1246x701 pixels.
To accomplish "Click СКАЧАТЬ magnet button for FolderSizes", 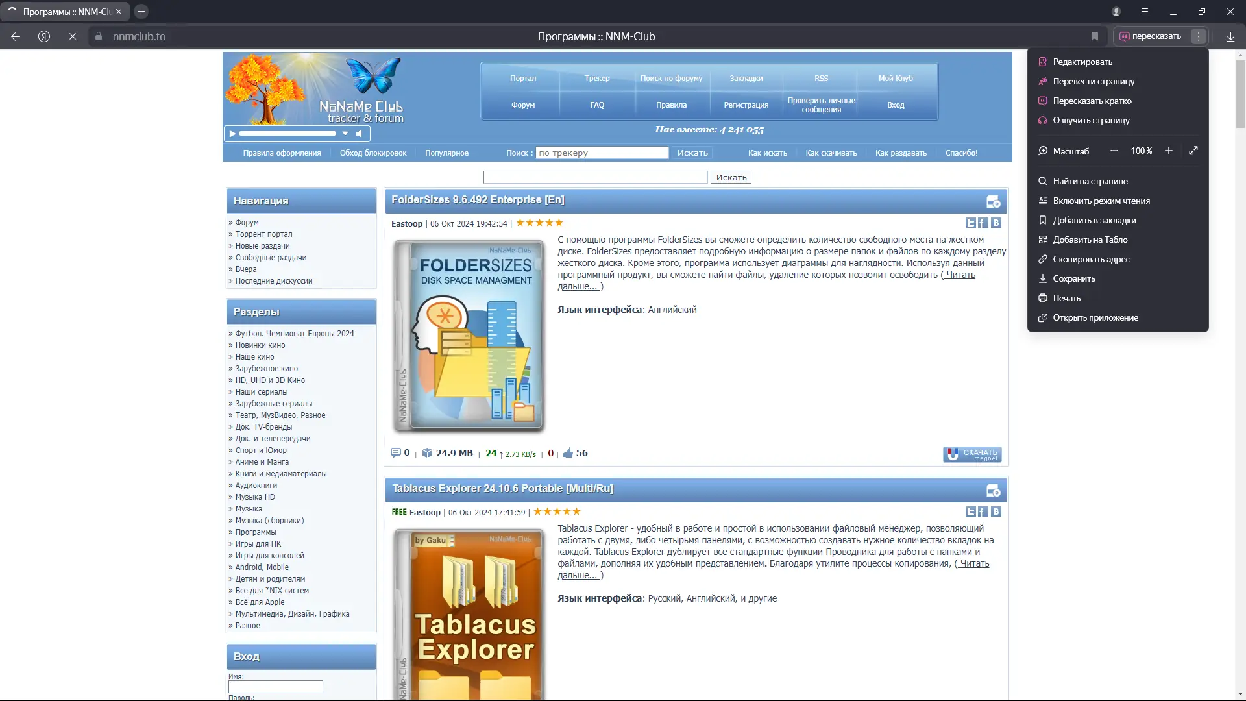I will [971, 454].
